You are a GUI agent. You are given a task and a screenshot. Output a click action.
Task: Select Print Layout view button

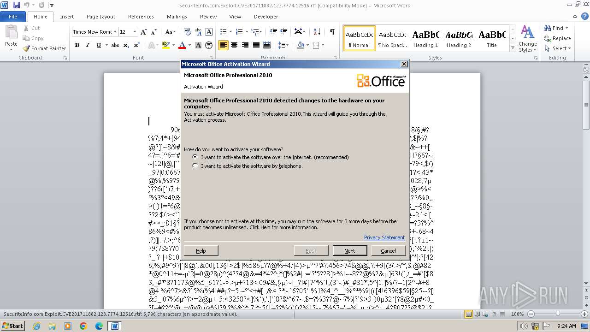(469, 314)
